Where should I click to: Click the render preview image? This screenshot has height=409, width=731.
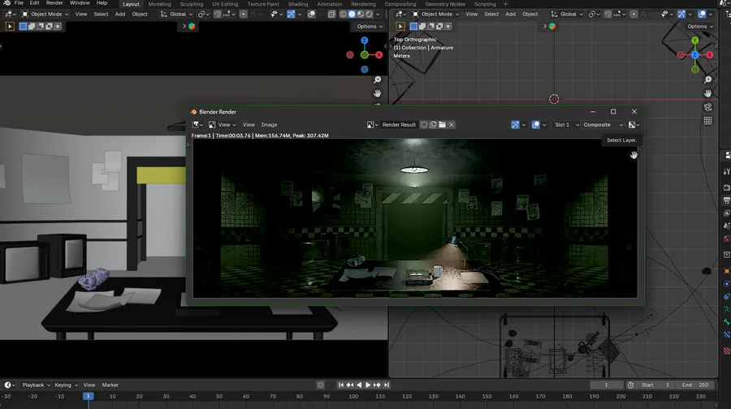pyautogui.click(x=415, y=218)
